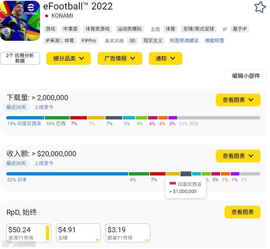Click purple 3% segment in downloads bar
This screenshot has width=270, height=249.
(x=173, y=118)
